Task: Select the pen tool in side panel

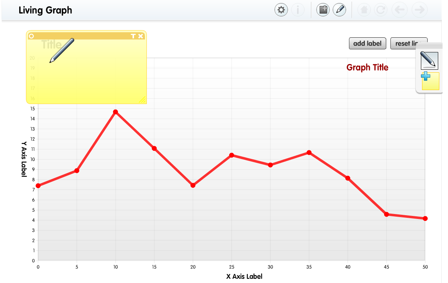Action: click(429, 60)
